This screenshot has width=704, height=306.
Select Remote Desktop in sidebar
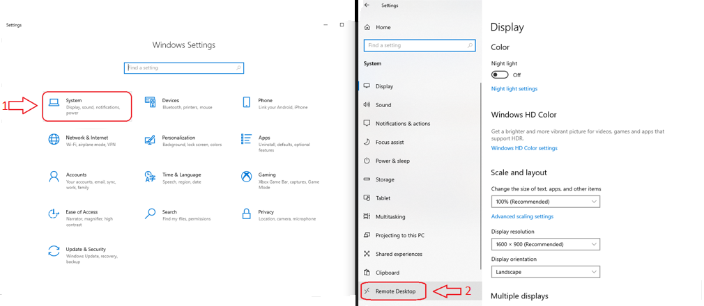tap(399, 291)
